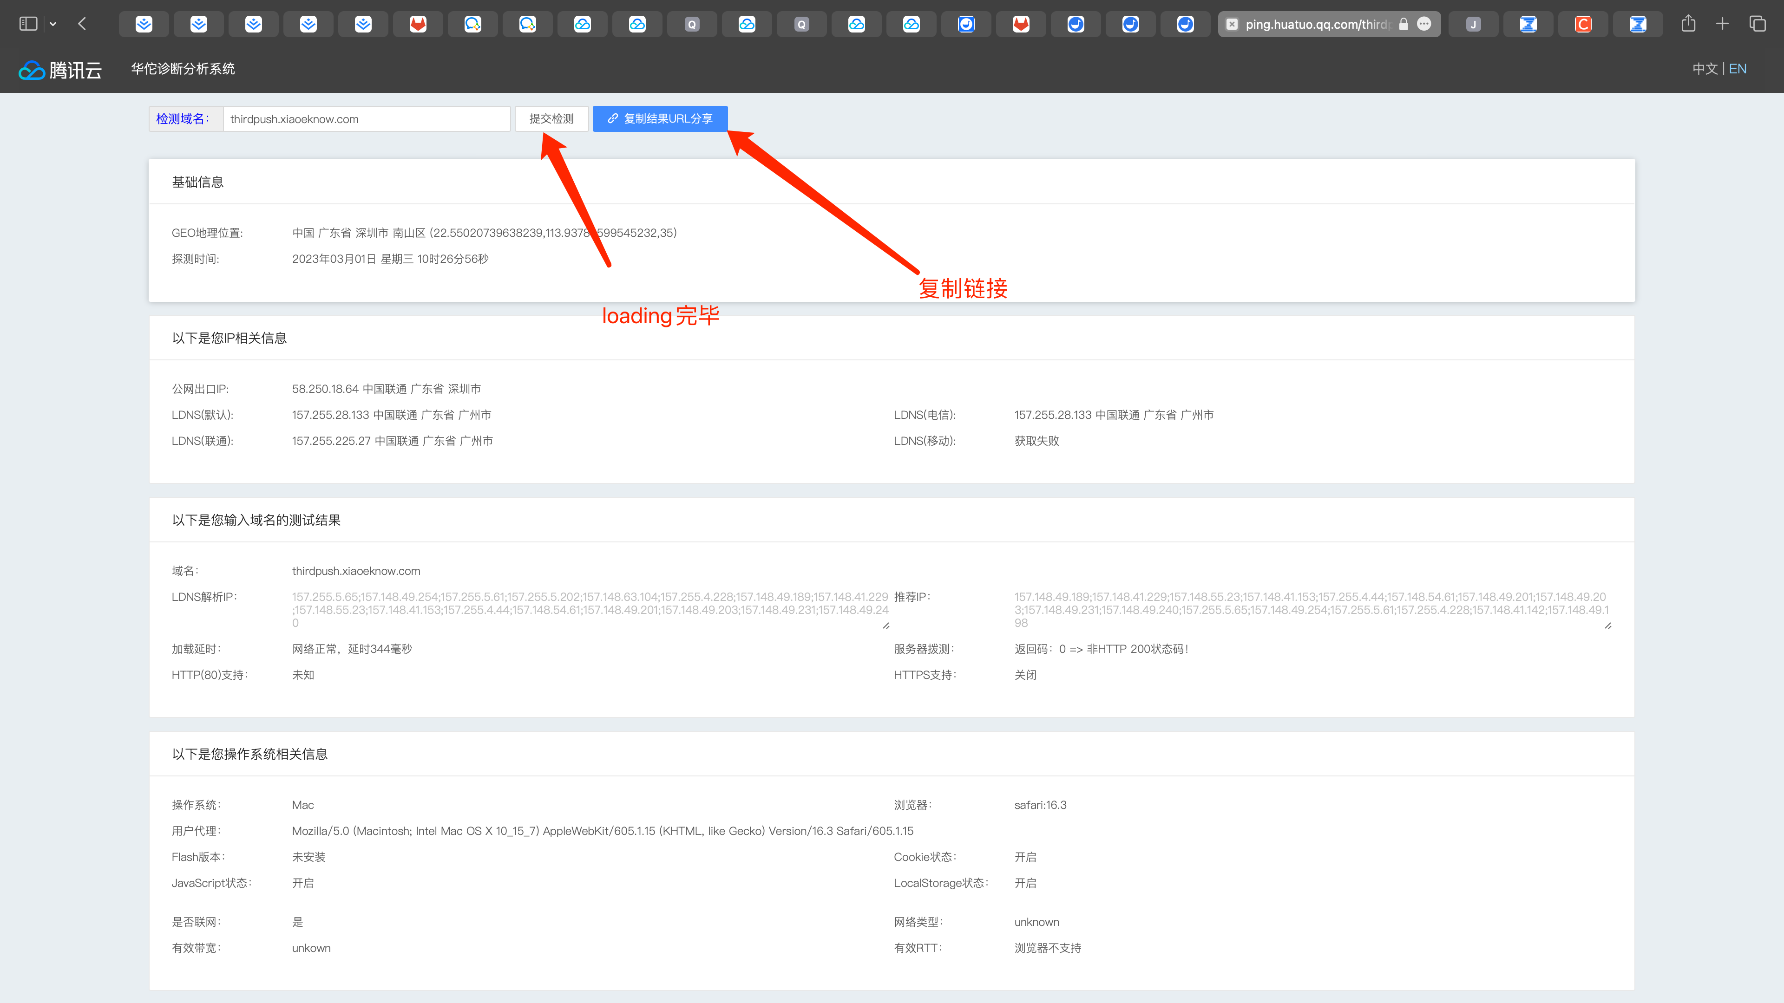Focus the domain input with thirdpush.xiaoeknow.com
The image size is (1784, 1003).
click(x=367, y=118)
